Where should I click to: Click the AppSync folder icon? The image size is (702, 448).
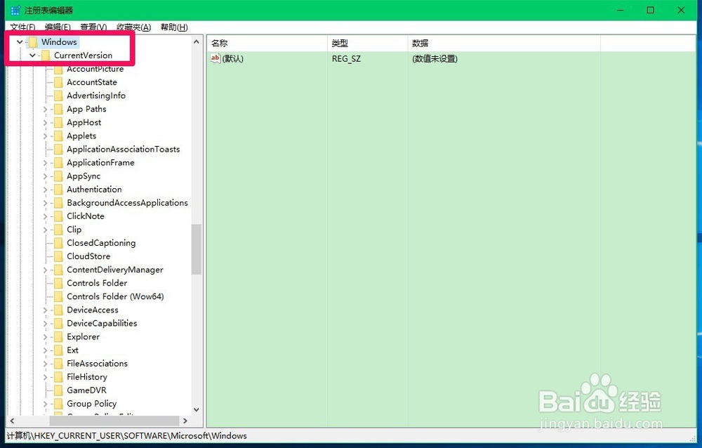pos(58,176)
